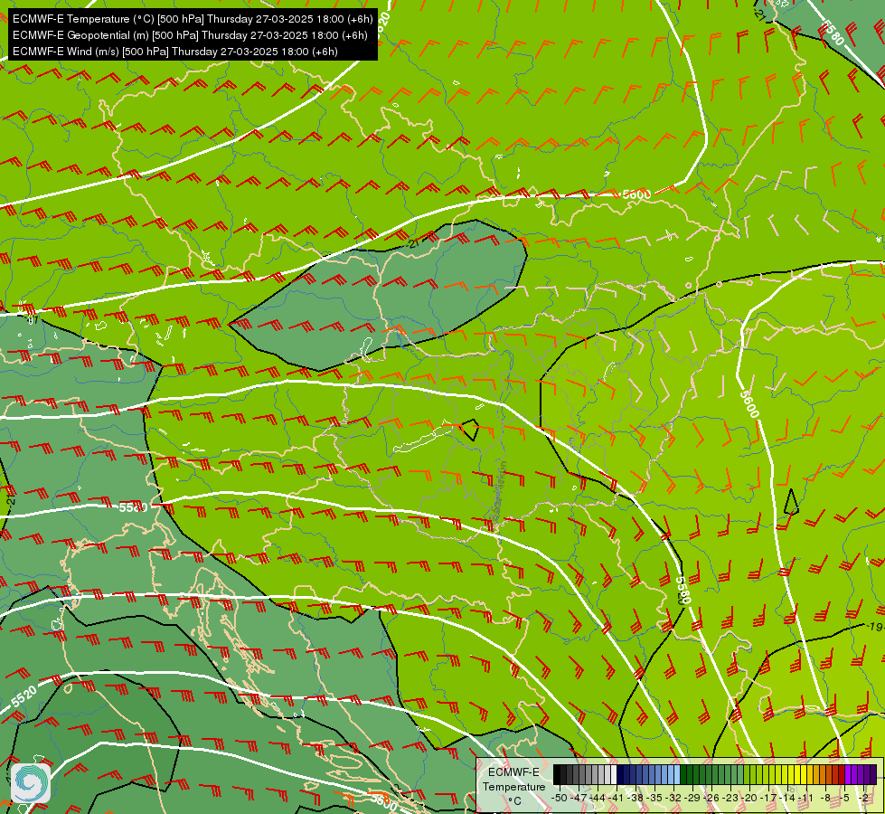The width and height of the screenshot is (885, 814).
Task: Click the -11 value on temperature legend
Action: (805, 798)
